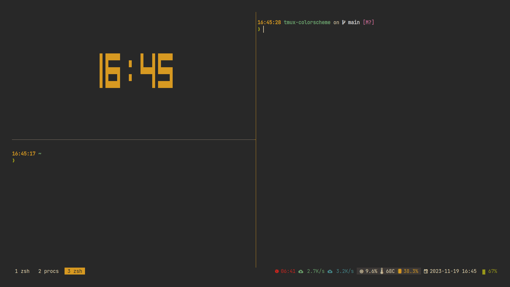Click the 16:45:17 prompt timestamp

(x=24, y=154)
